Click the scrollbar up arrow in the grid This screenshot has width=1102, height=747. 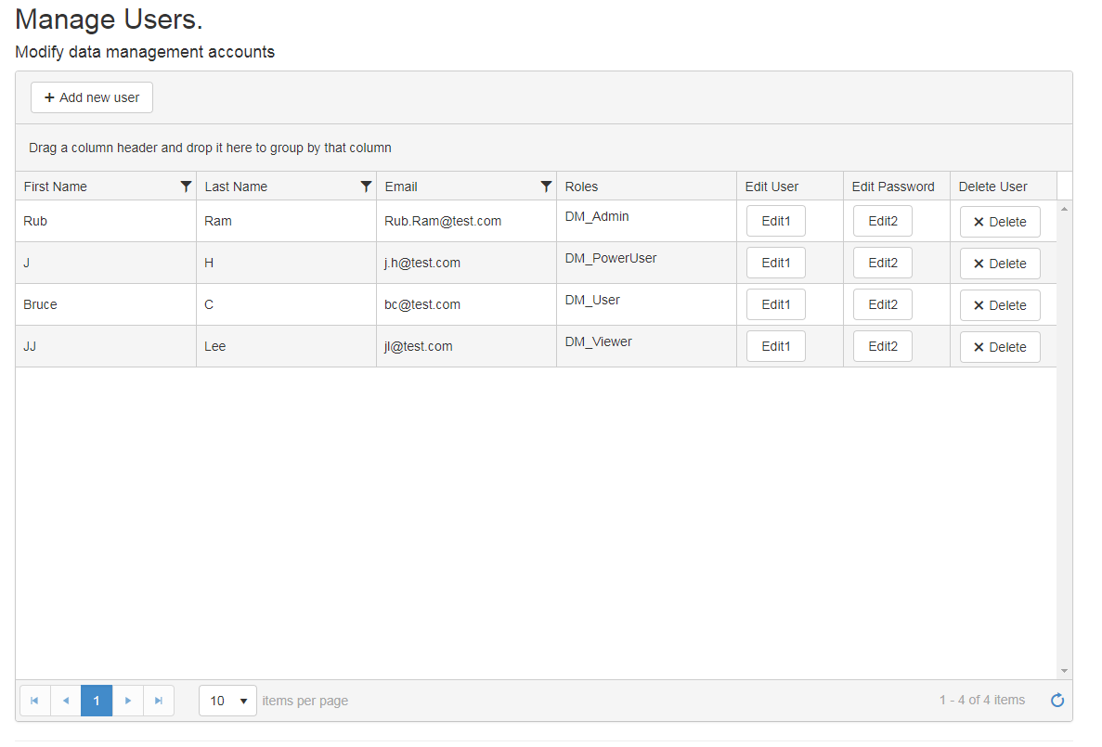[1064, 209]
